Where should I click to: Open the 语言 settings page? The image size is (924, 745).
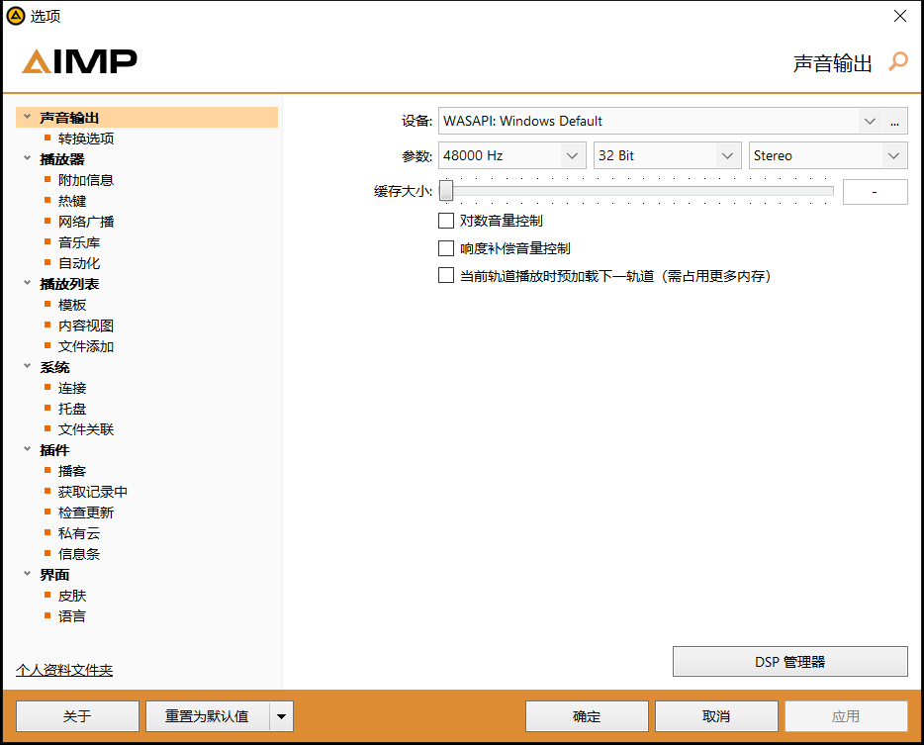pos(72,616)
